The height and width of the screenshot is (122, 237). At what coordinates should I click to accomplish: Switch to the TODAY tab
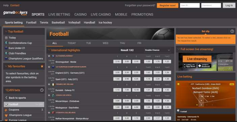(x=72, y=43)
